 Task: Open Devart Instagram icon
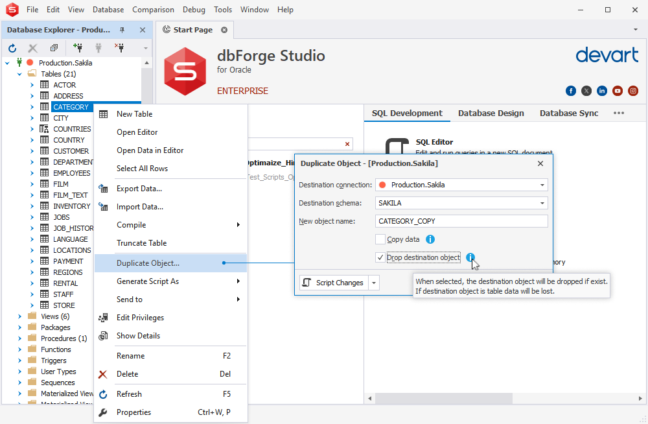[633, 91]
